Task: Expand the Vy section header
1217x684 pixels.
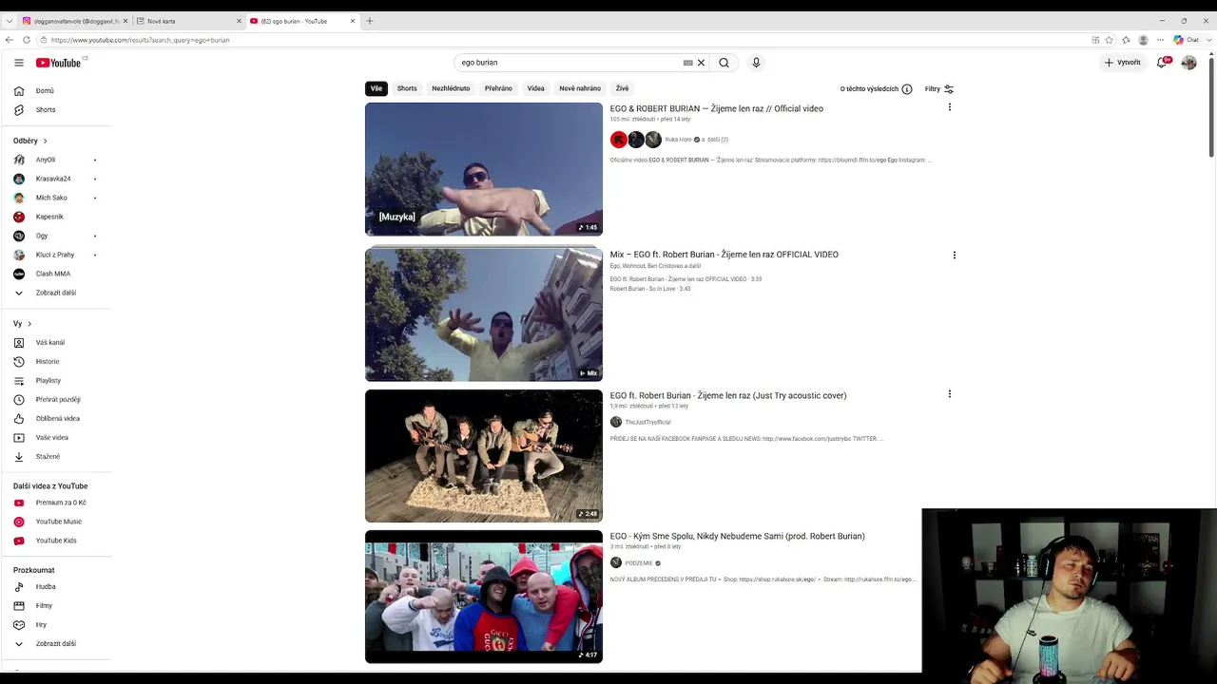Action: tap(23, 324)
